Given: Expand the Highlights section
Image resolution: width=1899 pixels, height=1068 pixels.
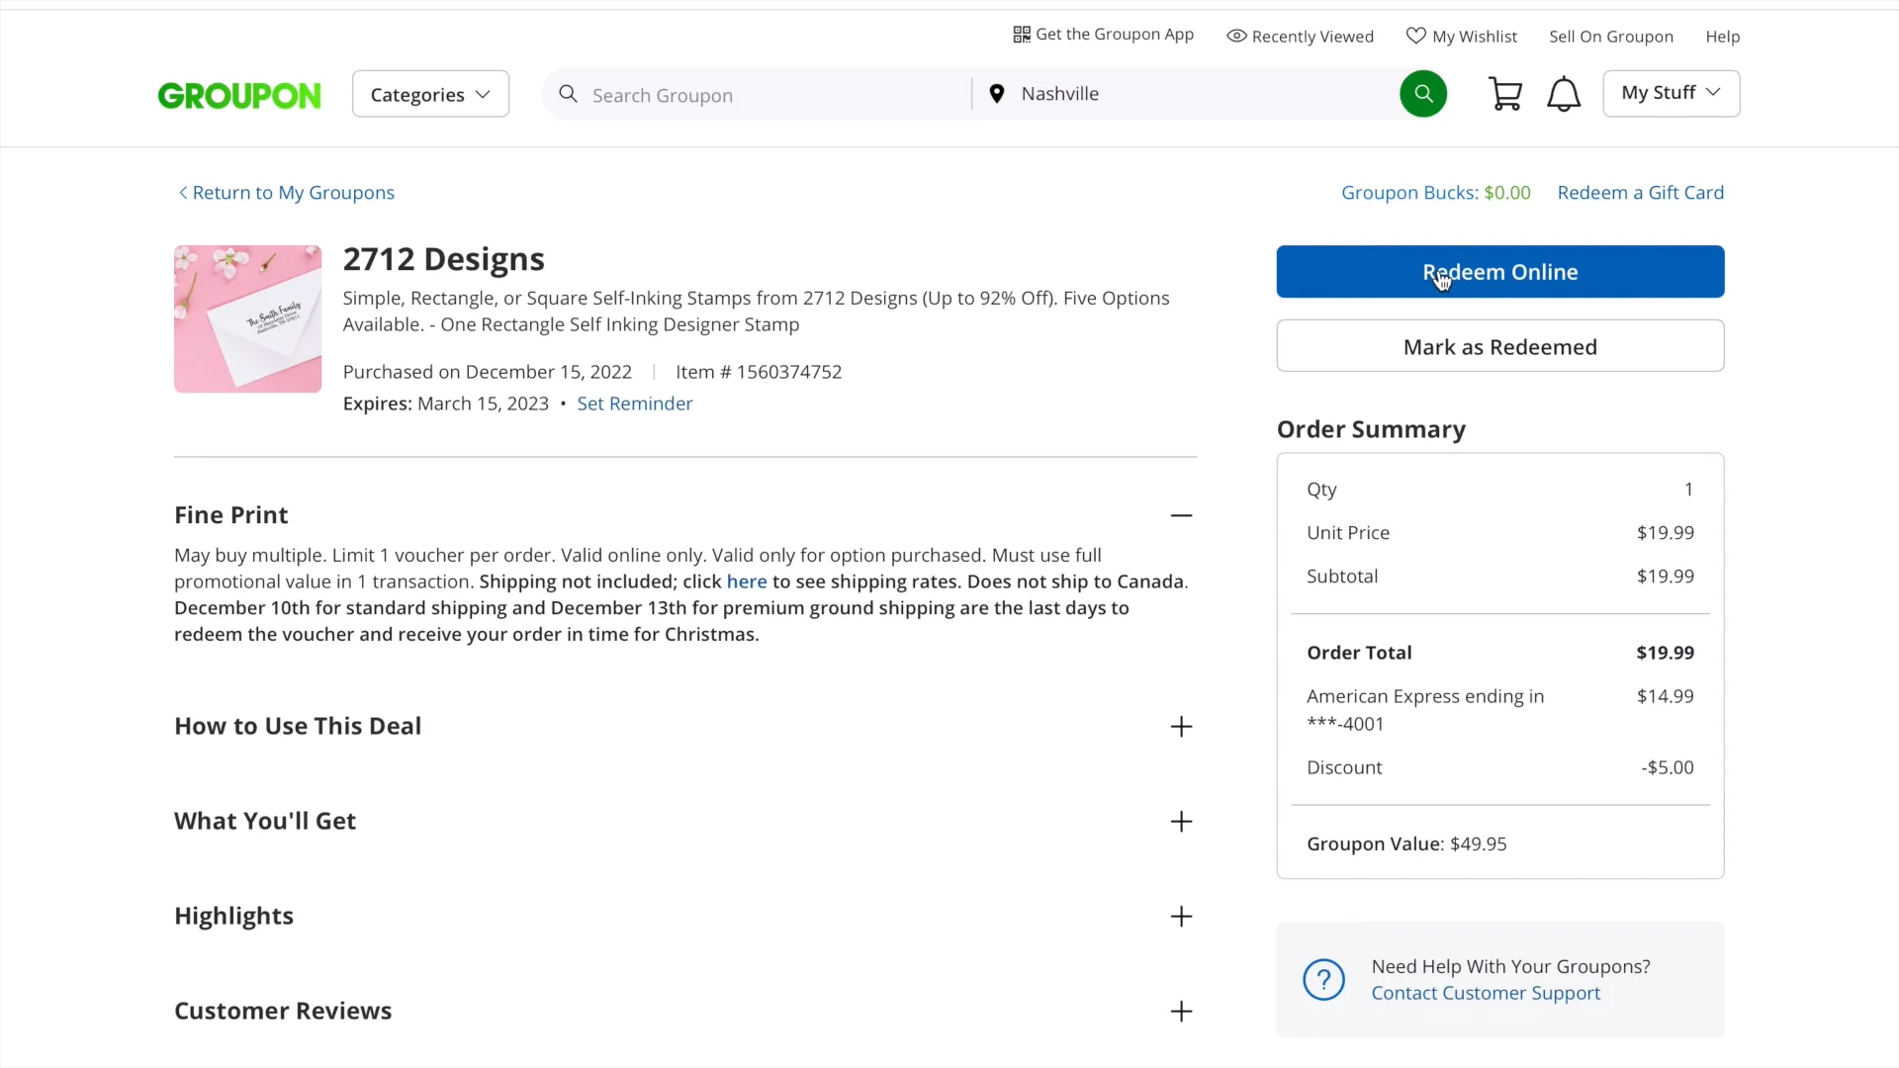Looking at the screenshot, I should coord(1181,917).
